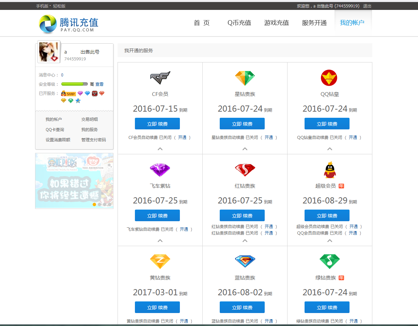Open 我的帐户 in the sidebar menu
This screenshot has height=326, width=418.
pyautogui.click(x=54, y=119)
